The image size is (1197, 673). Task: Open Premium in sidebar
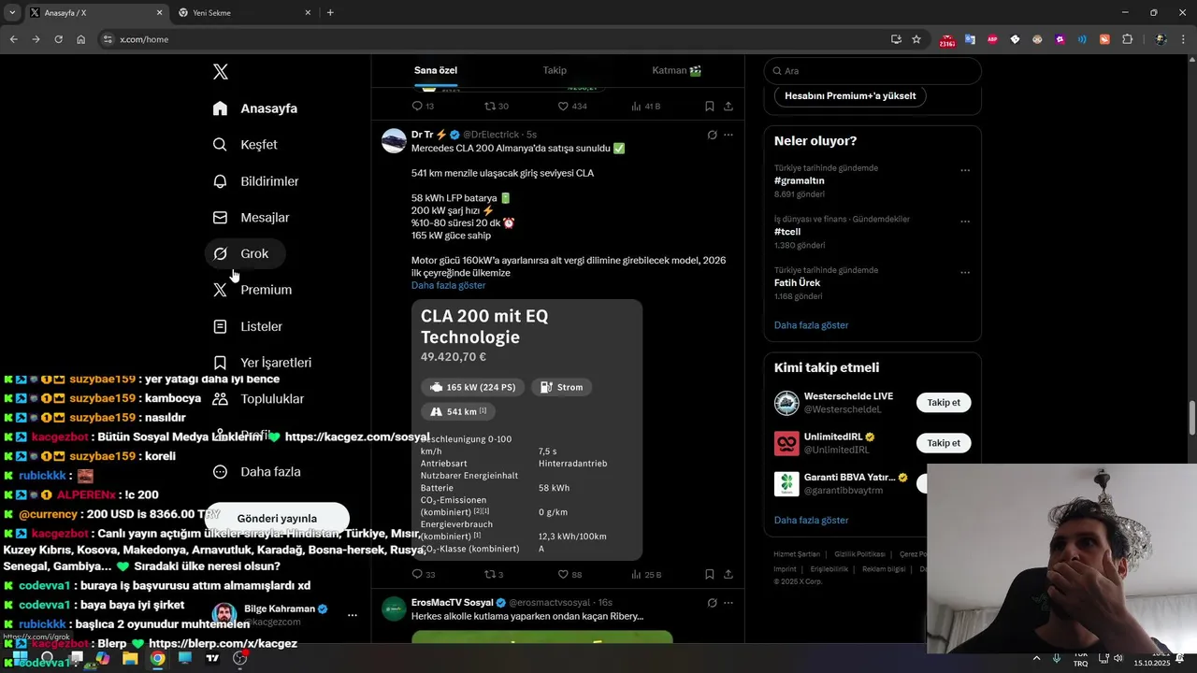(x=252, y=290)
